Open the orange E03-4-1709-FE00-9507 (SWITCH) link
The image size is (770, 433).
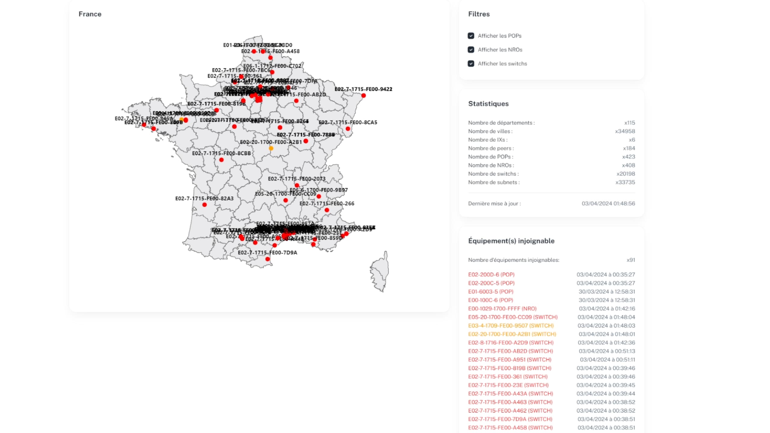511,325
